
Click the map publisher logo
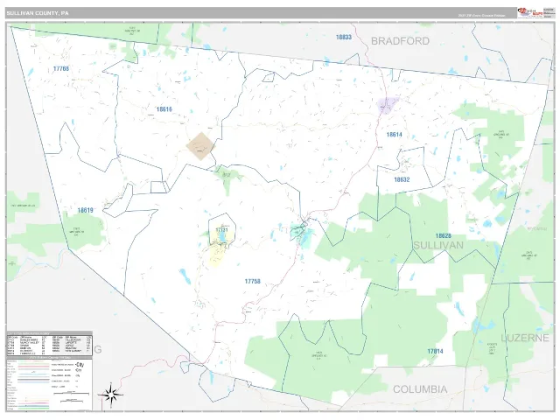tap(530, 12)
